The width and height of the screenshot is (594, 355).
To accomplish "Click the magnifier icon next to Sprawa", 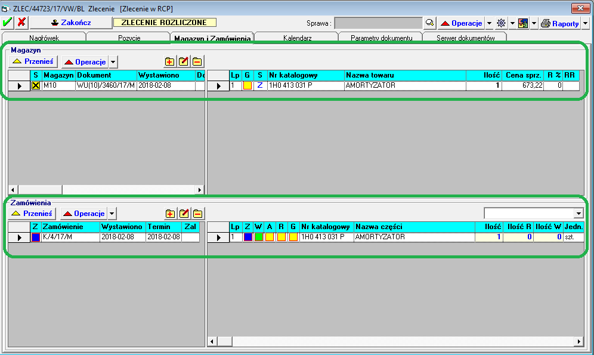I will [429, 23].
